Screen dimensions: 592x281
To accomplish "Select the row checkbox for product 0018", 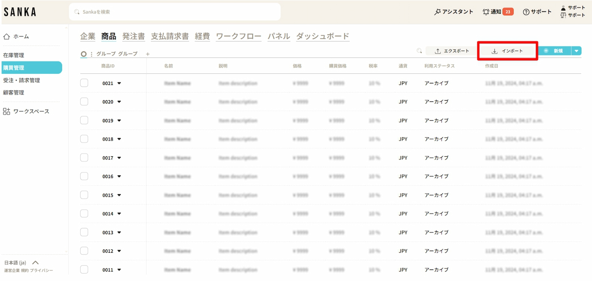I will tap(84, 139).
